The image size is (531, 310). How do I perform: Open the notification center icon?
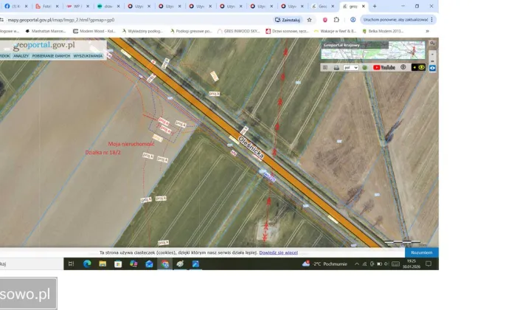click(x=428, y=264)
